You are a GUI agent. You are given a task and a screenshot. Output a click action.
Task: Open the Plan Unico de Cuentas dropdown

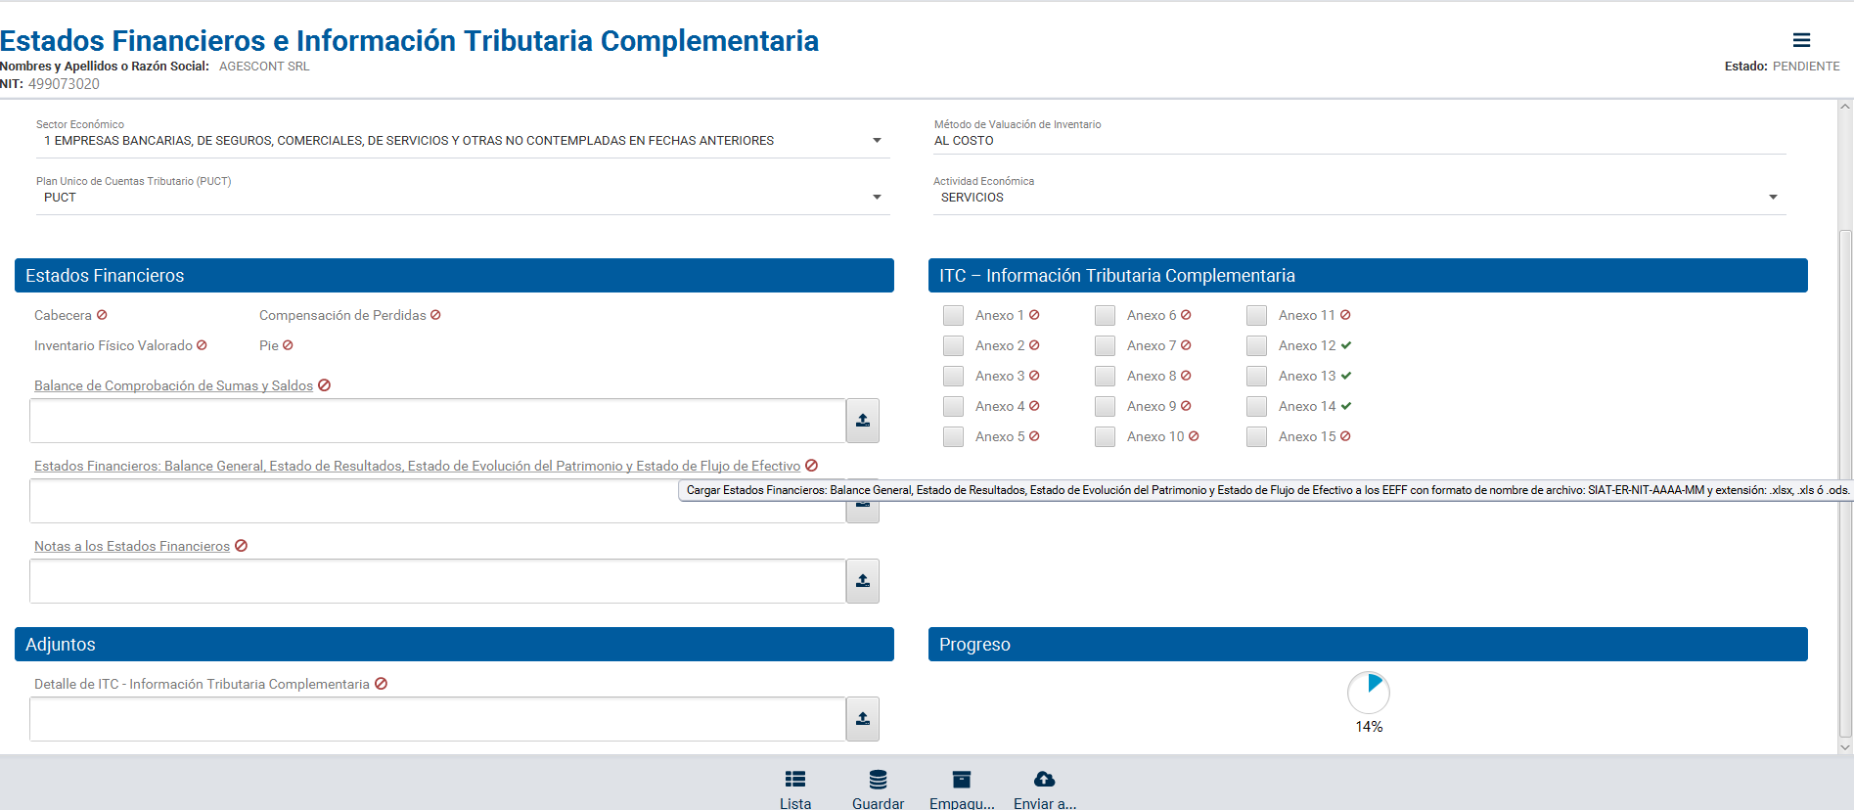[877, 198]
